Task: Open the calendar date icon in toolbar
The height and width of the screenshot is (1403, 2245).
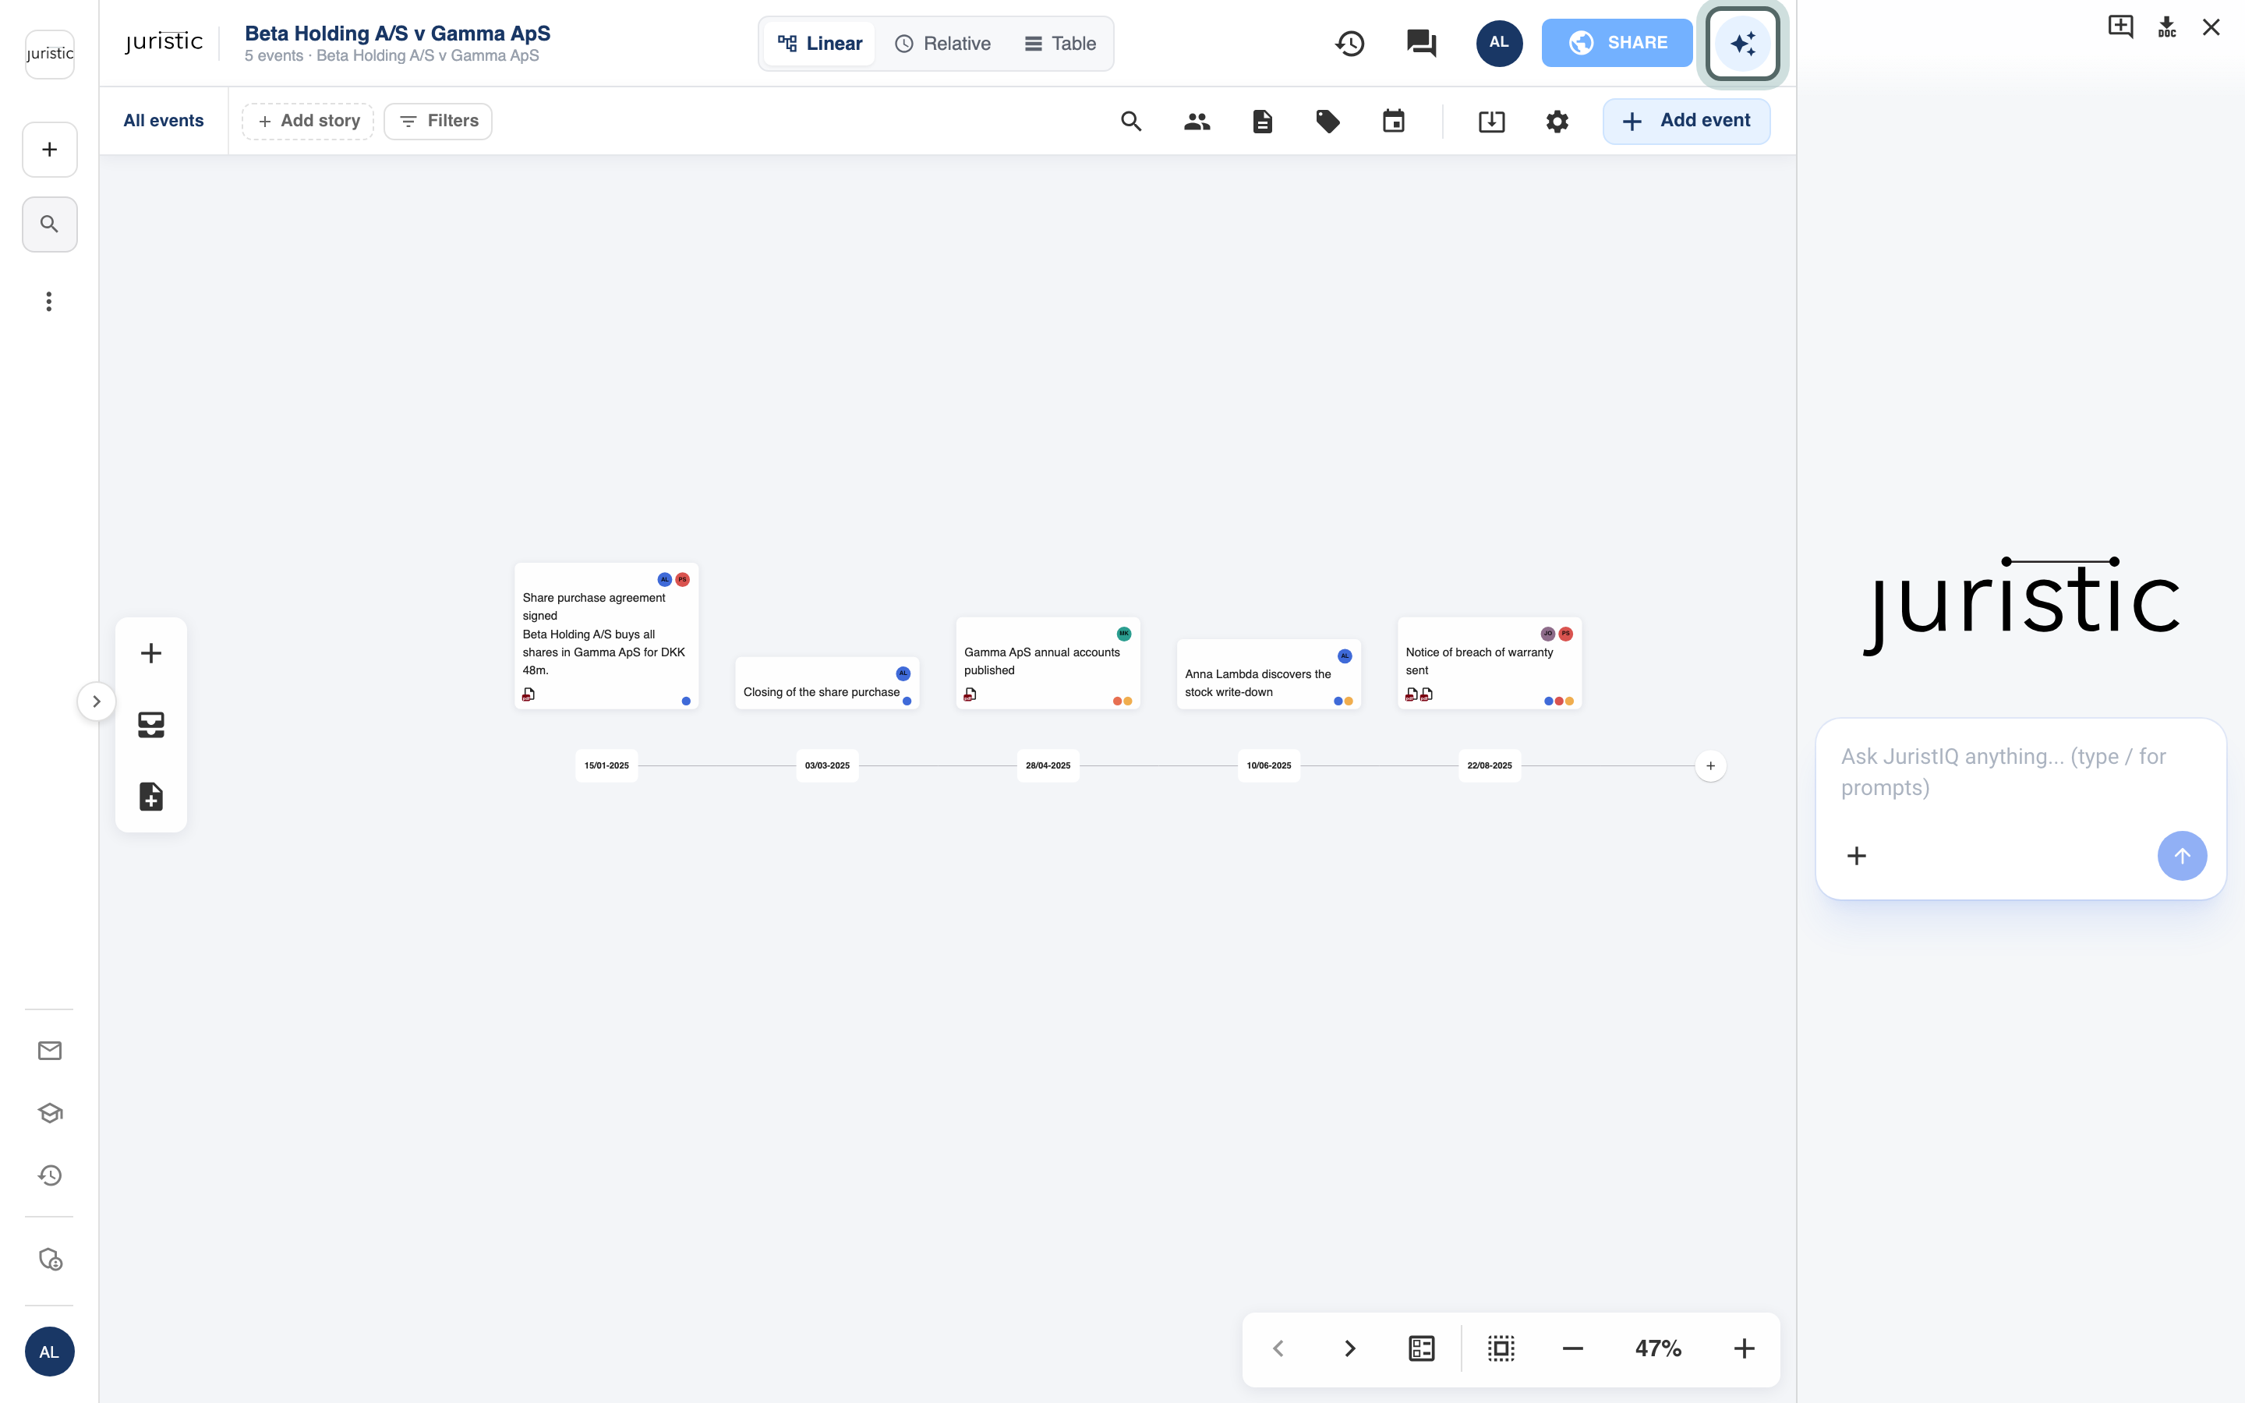Action: [x=1394, y=122]
